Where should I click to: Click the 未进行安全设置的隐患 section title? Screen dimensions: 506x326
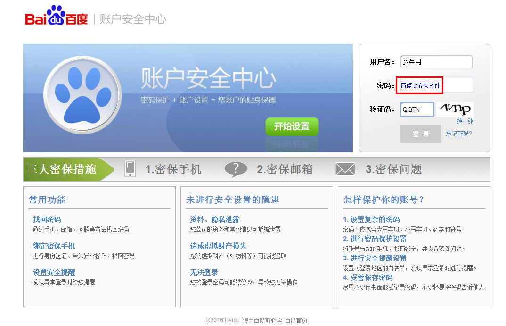(233, 200)
